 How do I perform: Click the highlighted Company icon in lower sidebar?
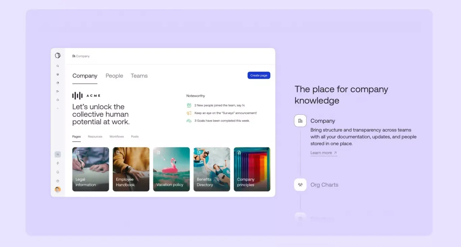[x=58, y=155]
